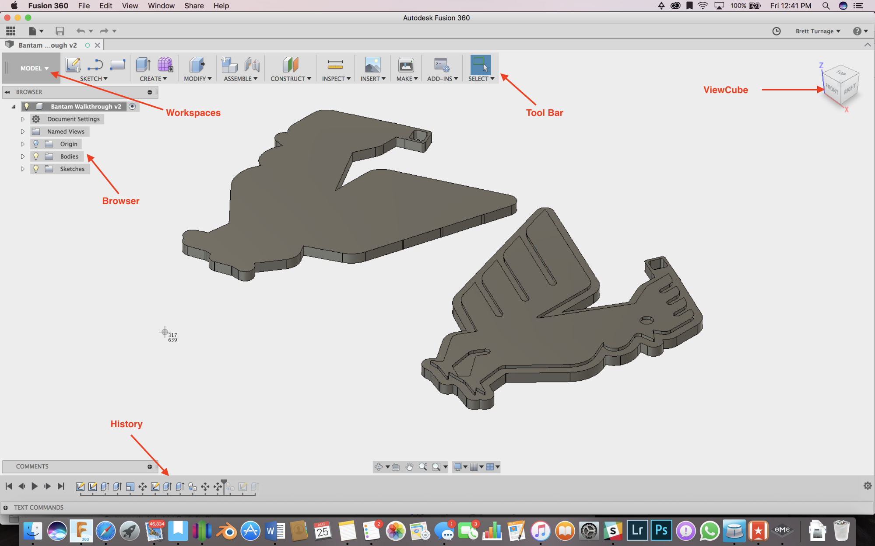Viewport: 875px width, 546px height.
Task: Jump to the end of the timeline
Action: (61, 486)
